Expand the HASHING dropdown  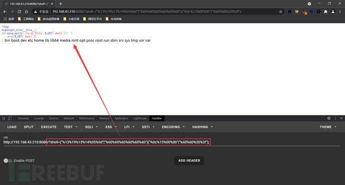pos(202,127)
